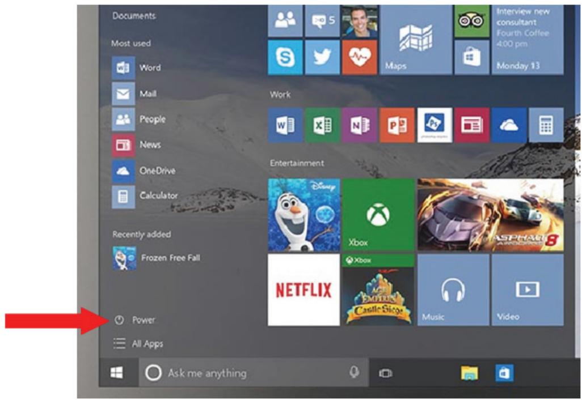Open the Calculator tile in Work group
This screenshot has height=400, width=582.
(546, 125)
